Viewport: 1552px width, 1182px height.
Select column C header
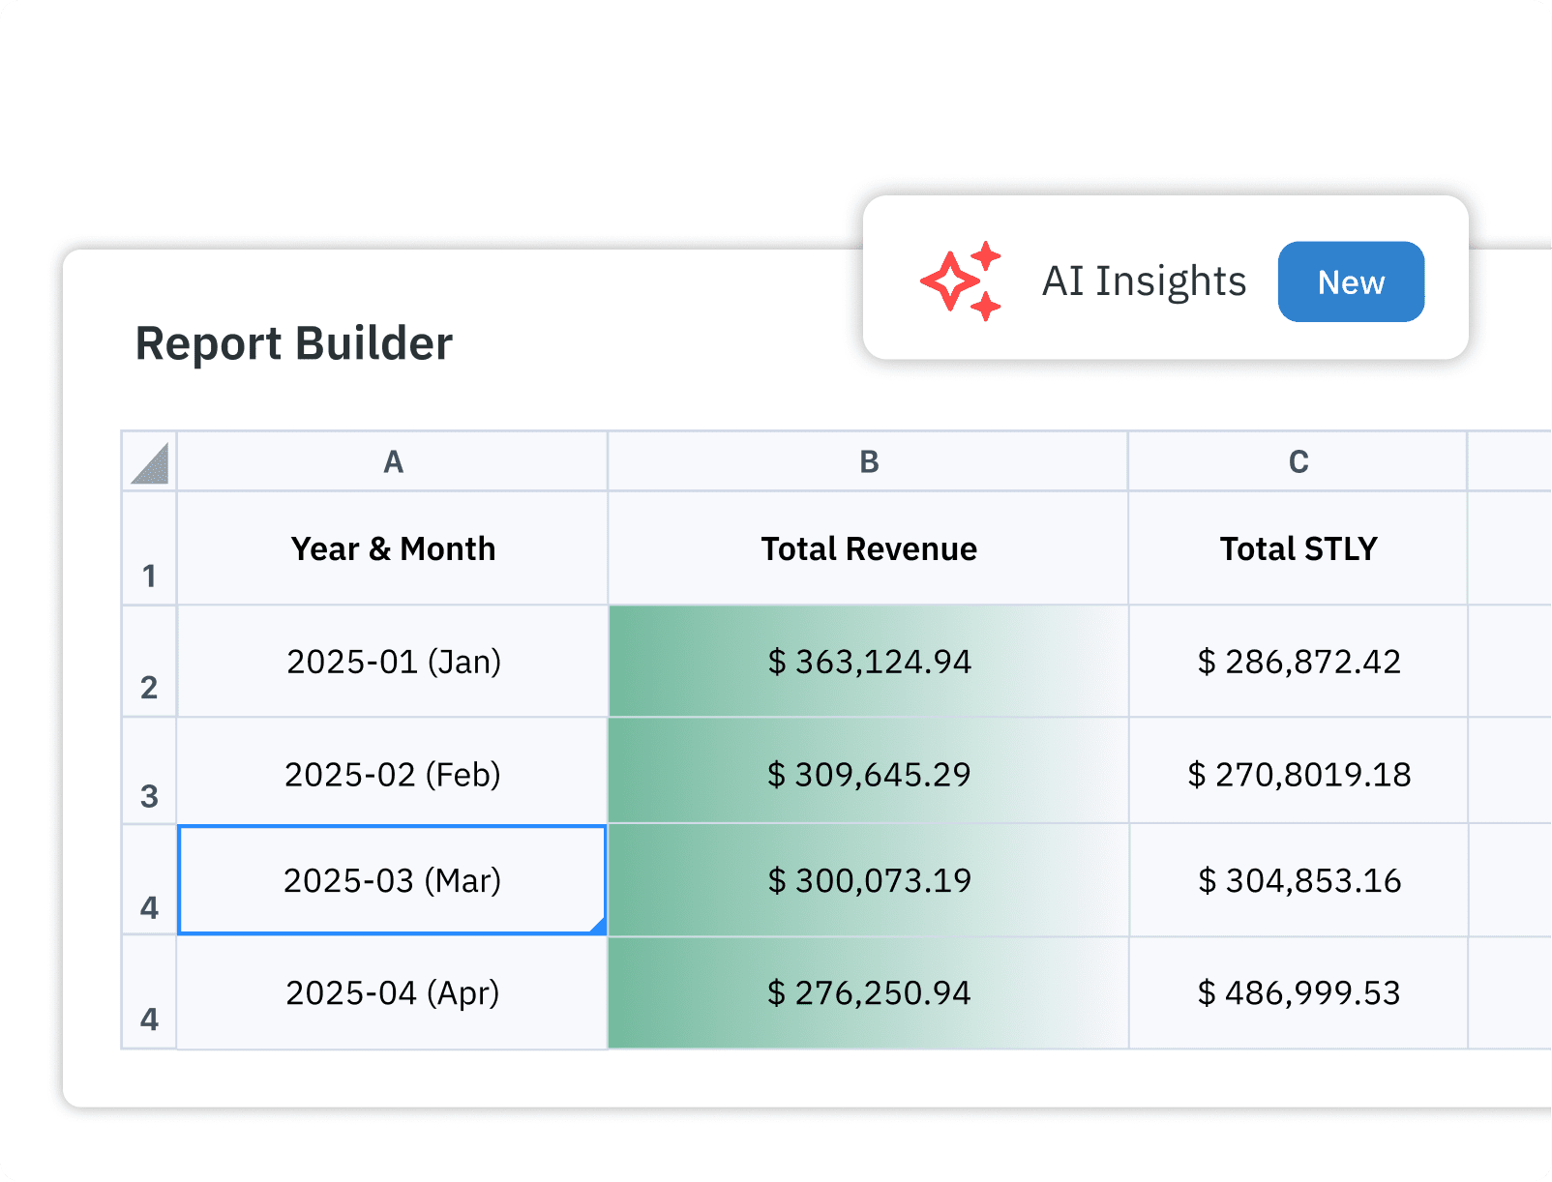tap(1298, 462)
